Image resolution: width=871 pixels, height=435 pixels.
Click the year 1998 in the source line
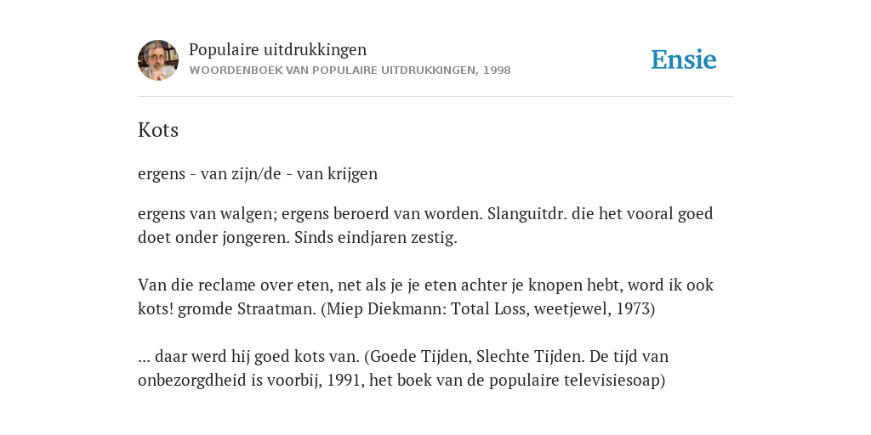497,71
